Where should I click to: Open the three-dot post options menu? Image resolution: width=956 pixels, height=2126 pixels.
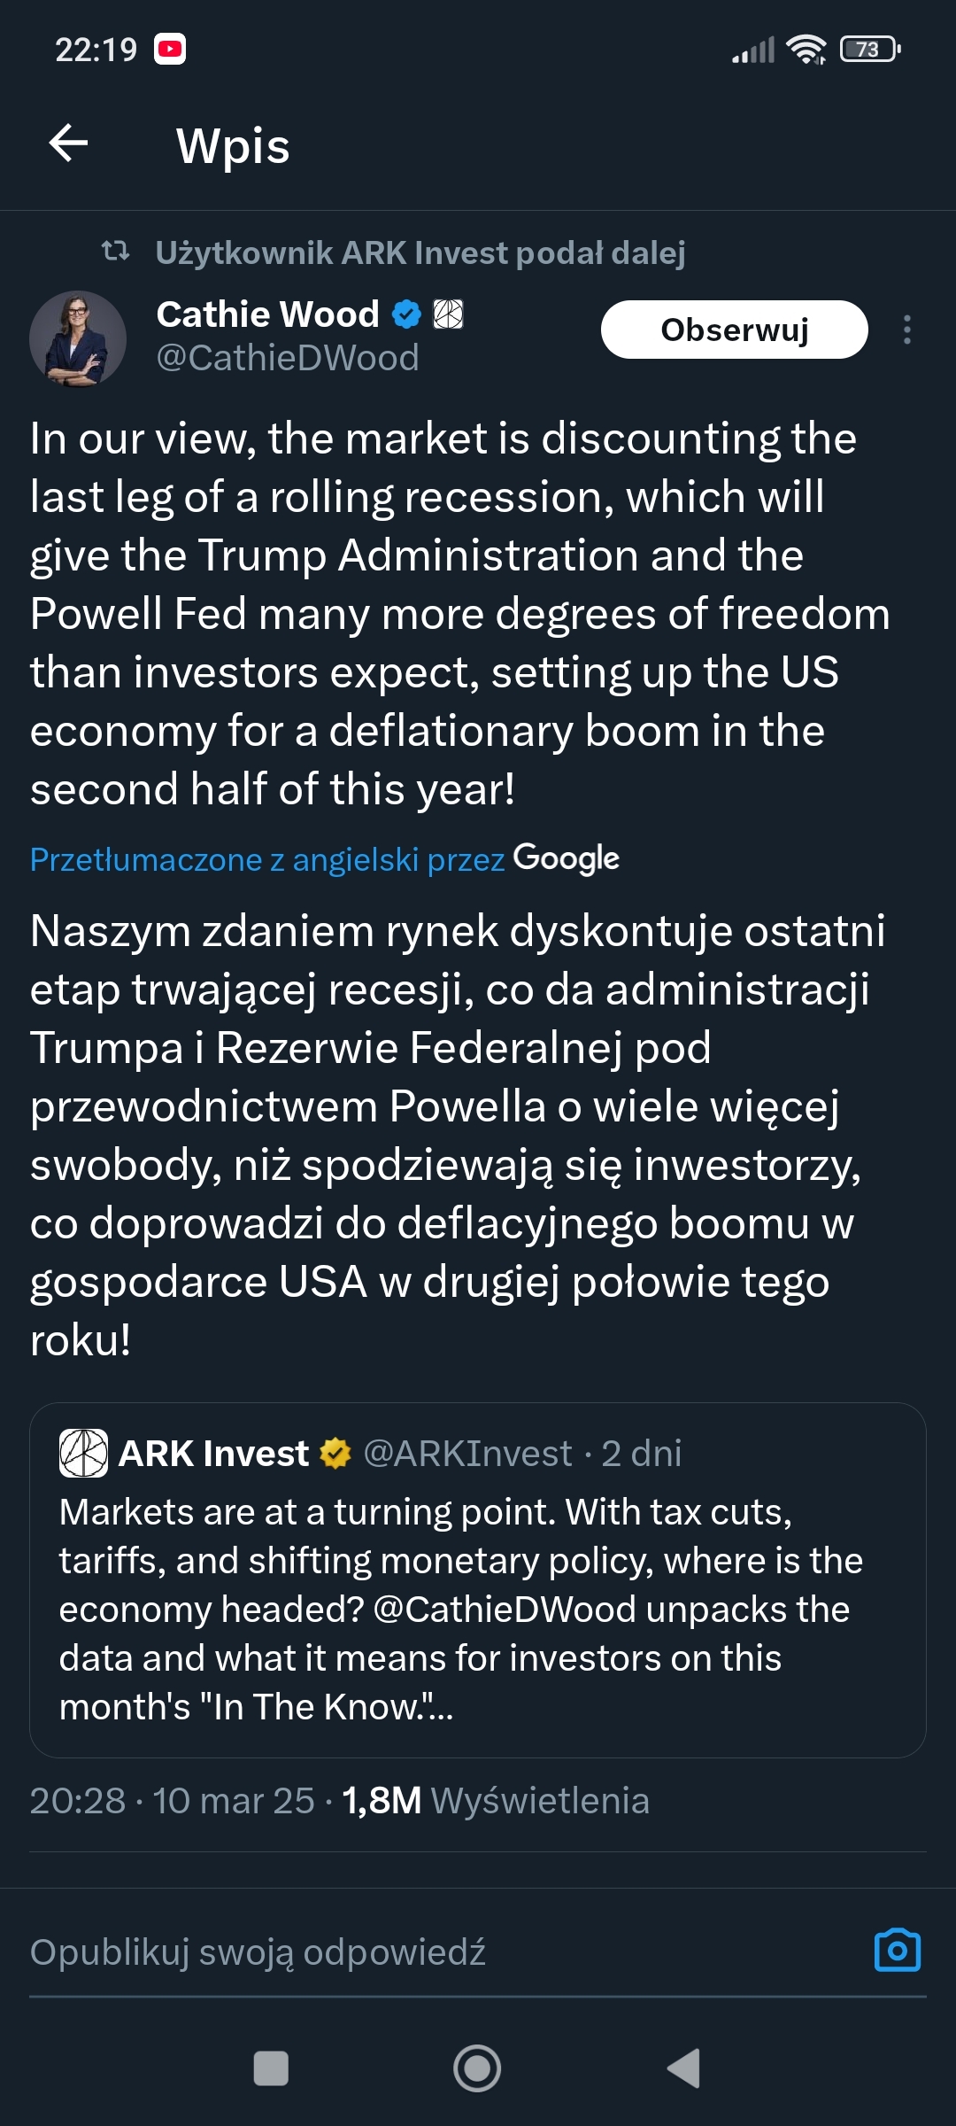[x=906, y=330]
